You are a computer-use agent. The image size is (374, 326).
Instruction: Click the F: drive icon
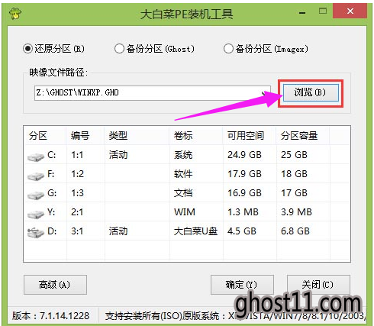point(36,176)
